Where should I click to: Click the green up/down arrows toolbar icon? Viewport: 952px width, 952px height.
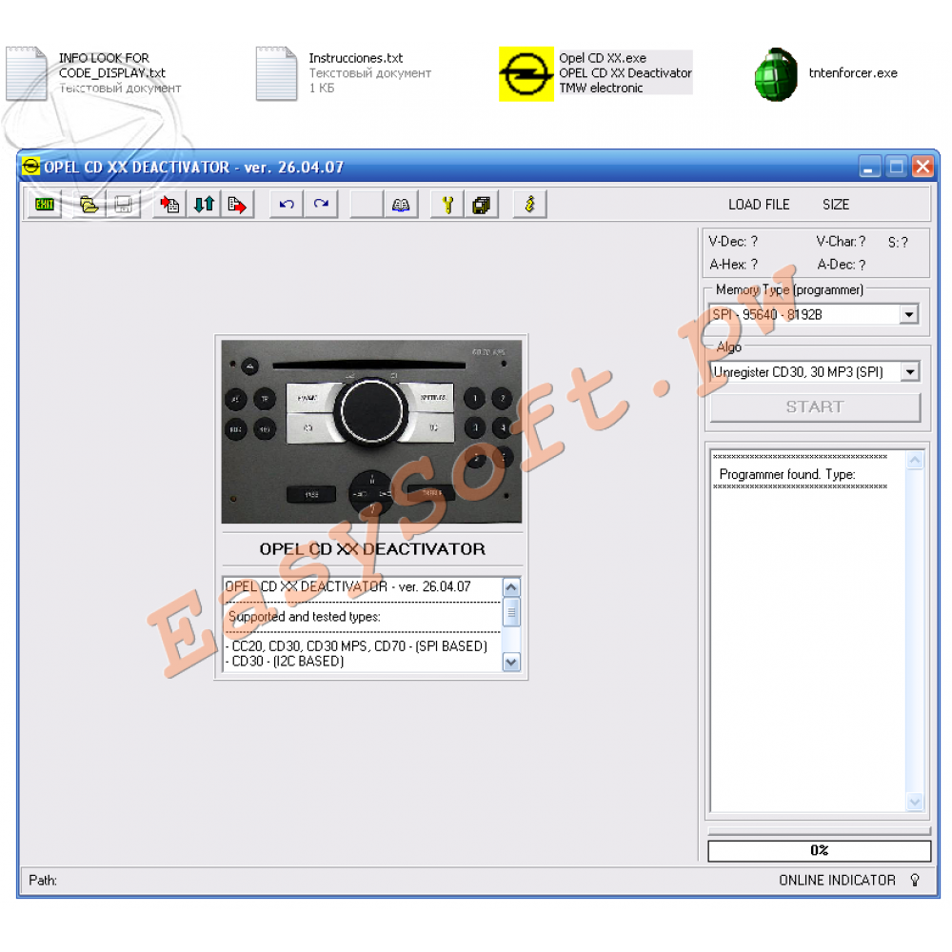point(204,205)
